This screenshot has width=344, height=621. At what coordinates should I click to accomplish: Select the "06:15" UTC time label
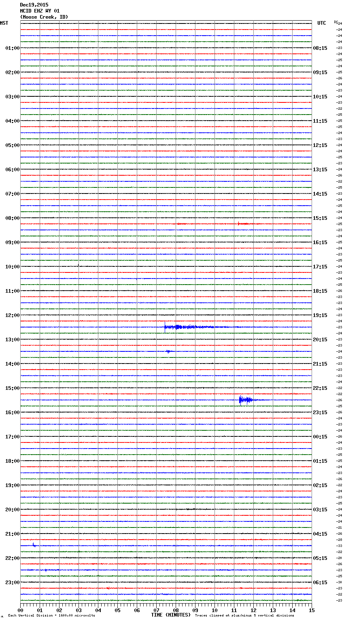tap(320, 583)
